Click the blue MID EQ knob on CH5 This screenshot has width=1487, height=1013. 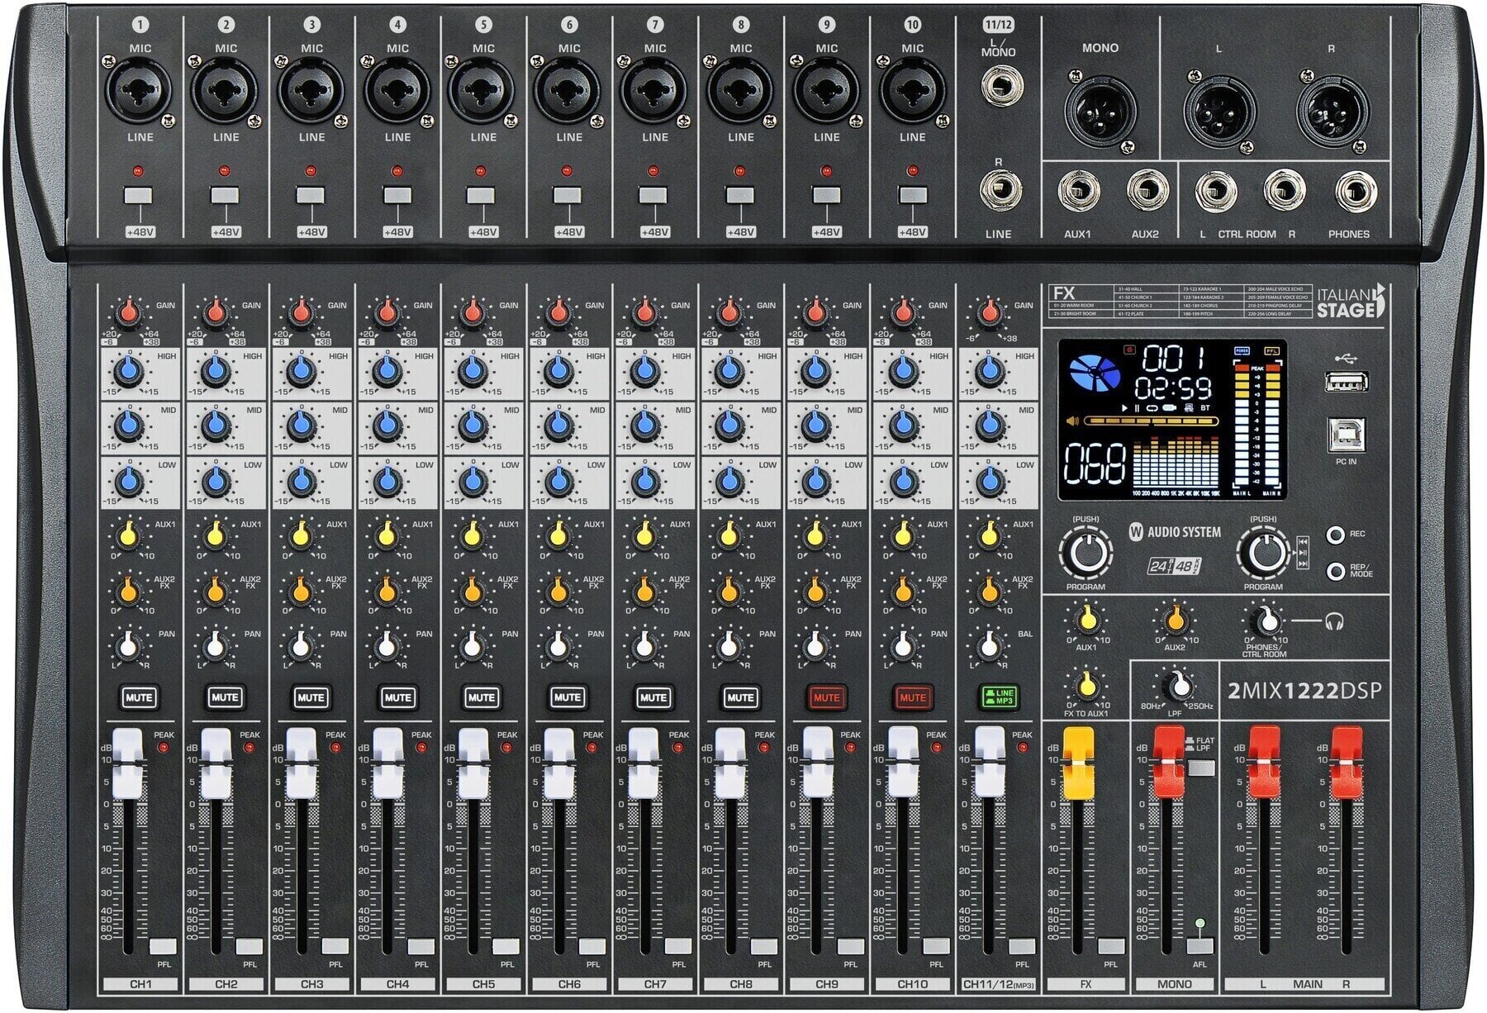tap(473, 426)
